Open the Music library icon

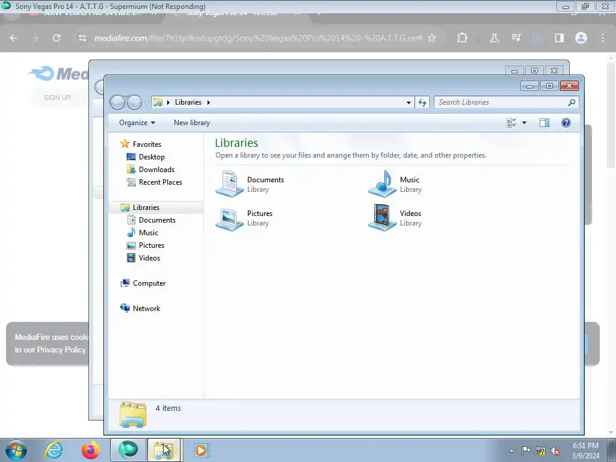pos(382,184)
